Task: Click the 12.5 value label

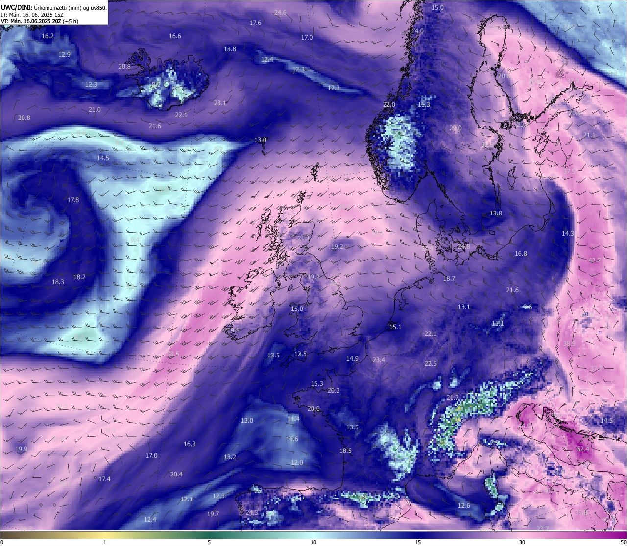Action: [x=300, y=354]
